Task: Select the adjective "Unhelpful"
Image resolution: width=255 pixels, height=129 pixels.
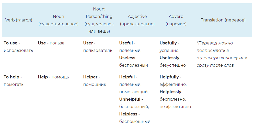Action: coord(130,99)
